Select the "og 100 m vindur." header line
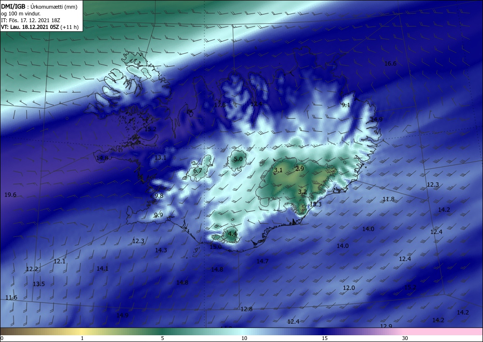 pos(21,14)
